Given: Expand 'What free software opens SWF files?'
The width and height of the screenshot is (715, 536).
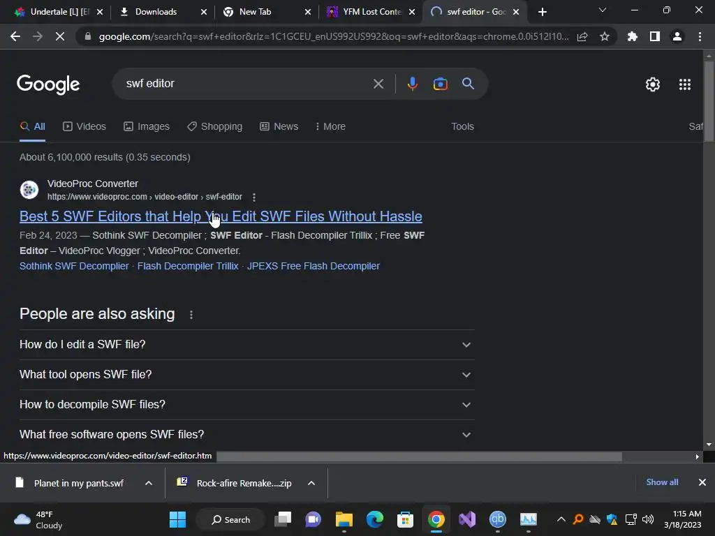Looking at the screenshot, I should coord(246,435).
